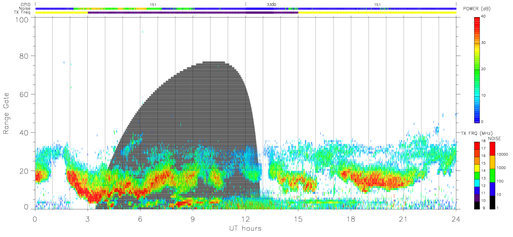Select the 3 tick on UT hours axis
513x237 pixels.
(x=87, y=219)
